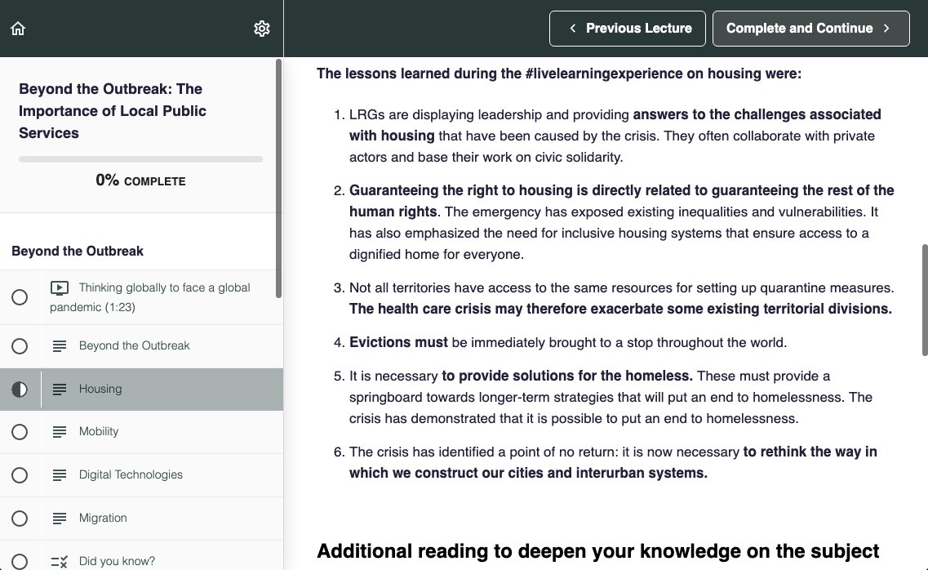Click the text icon beside Beyond the Outbreak lecture

click(x=60, y=345)
